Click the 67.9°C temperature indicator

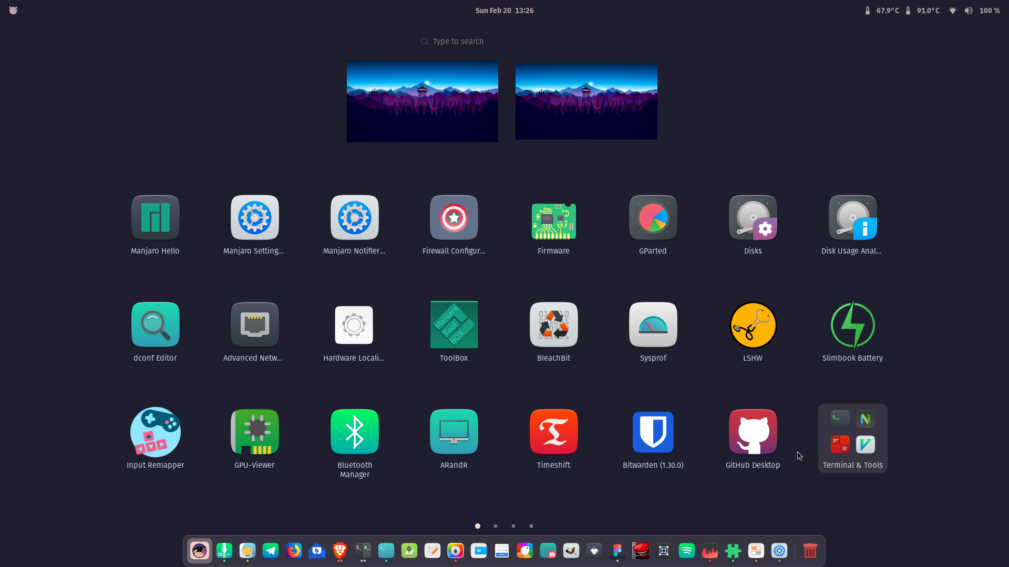[x=882, y=10]
